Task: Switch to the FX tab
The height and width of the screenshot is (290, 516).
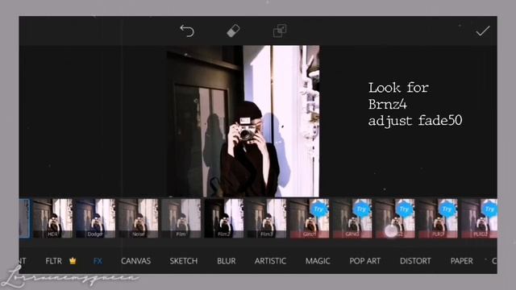Action: [x=98, y=261]
